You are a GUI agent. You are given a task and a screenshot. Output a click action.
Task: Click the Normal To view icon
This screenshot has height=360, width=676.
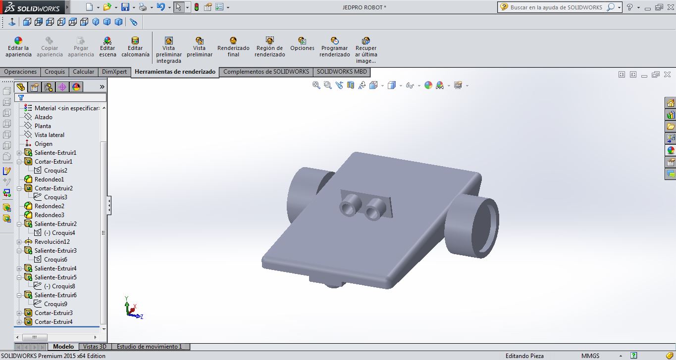click(x=12, y=22)
